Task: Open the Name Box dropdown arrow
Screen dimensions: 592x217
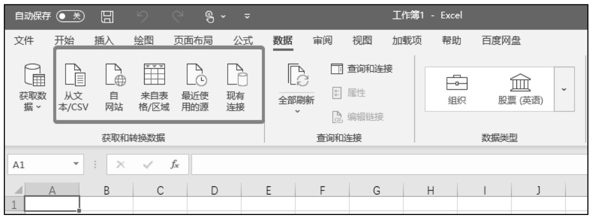Action: [76, 164]
